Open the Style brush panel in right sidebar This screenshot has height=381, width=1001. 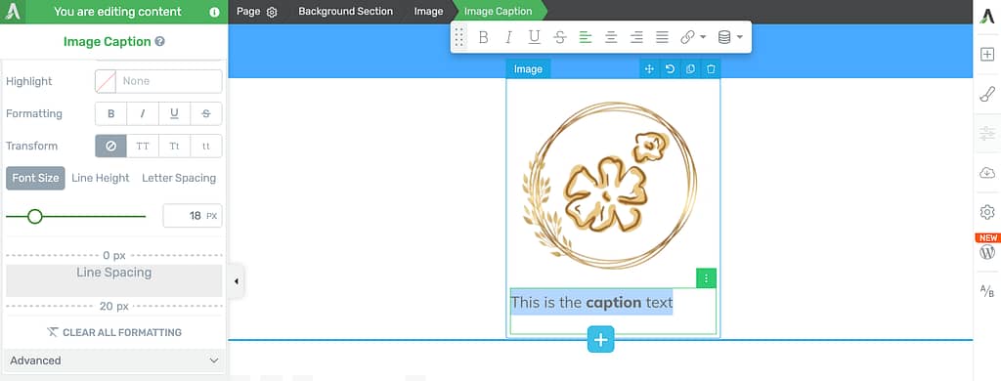coord(987,95)
